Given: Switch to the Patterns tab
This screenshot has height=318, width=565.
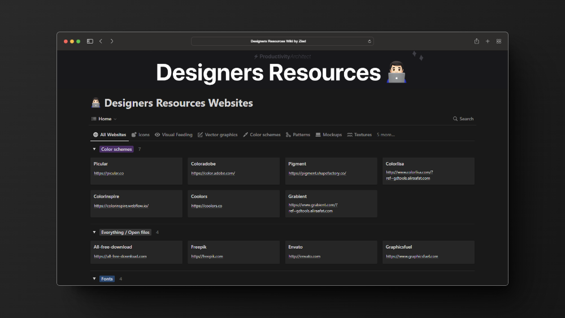Looking at the screenshot, I should (298, 134).
